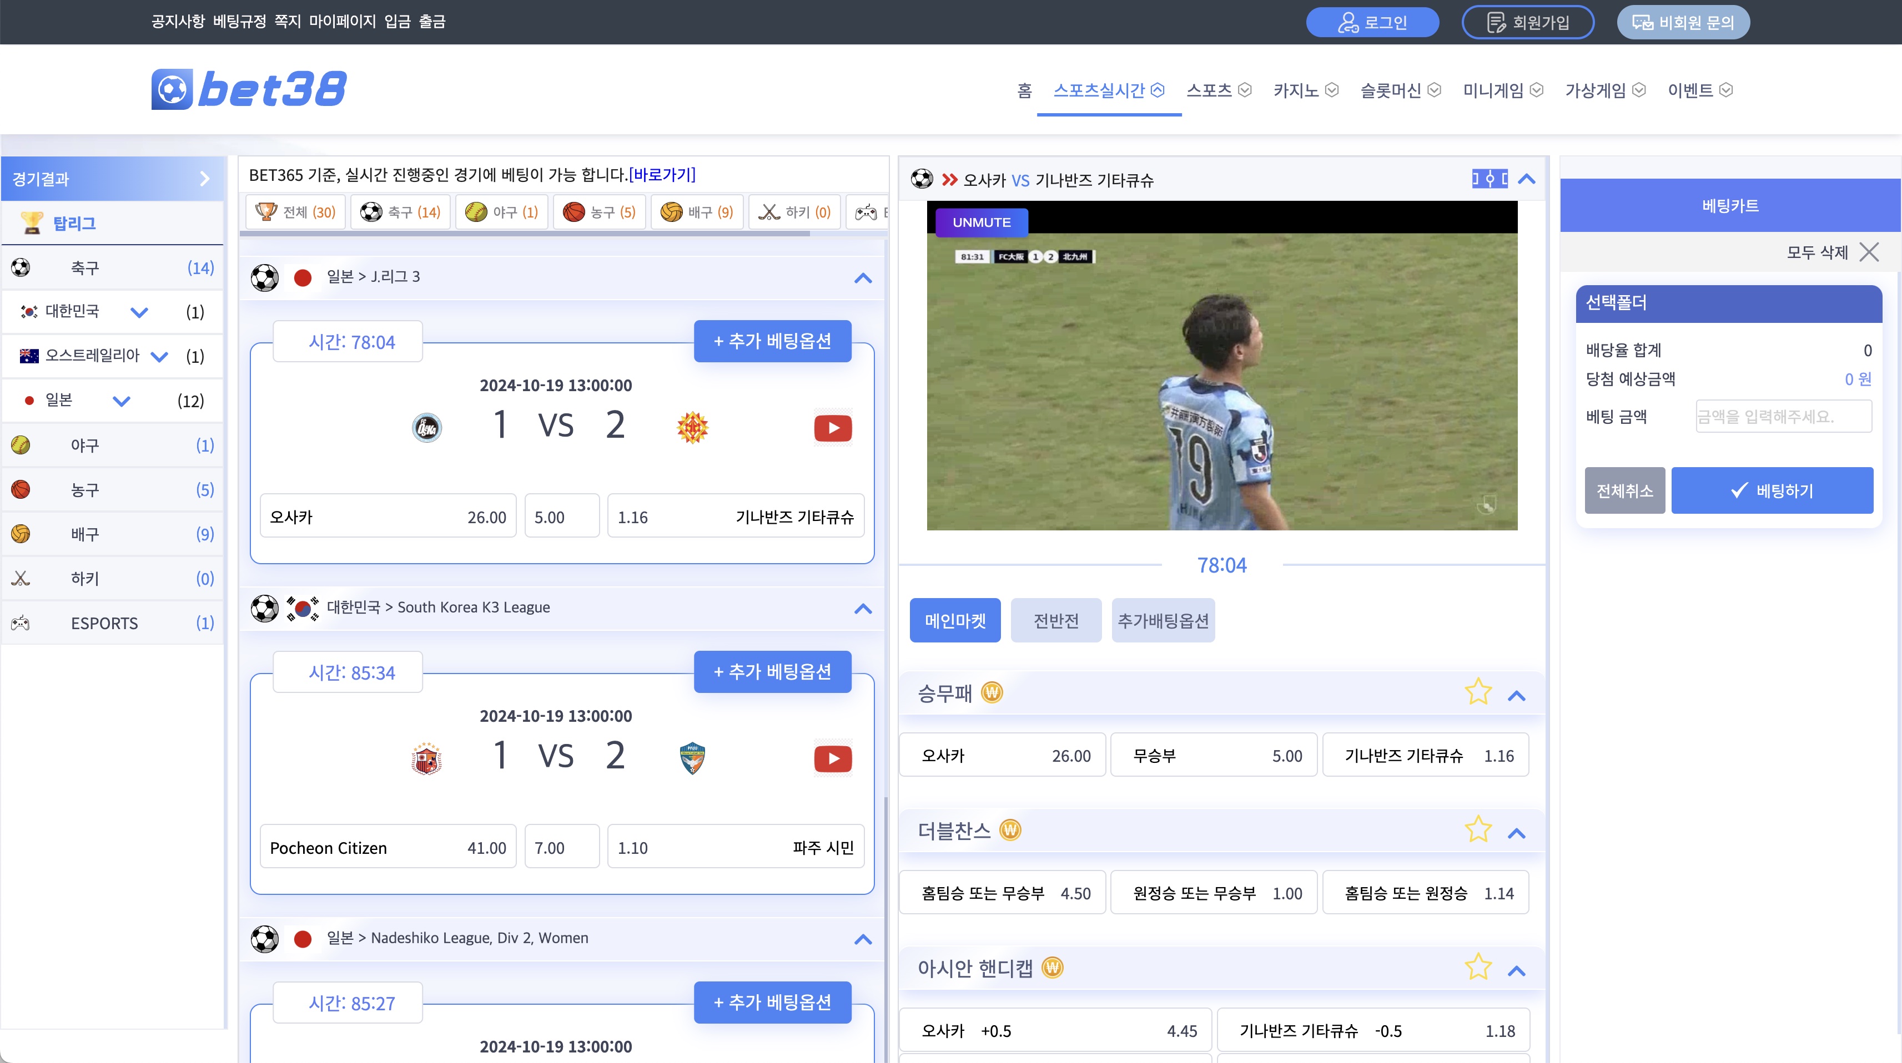The image size is (1902, 1063).
Task: Delete all bets with X icon
Action: pyautogui.click(x=1869, y=252)
